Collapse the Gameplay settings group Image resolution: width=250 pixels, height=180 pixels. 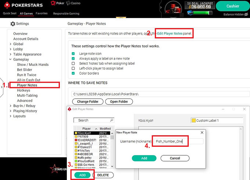pos(11,59)
